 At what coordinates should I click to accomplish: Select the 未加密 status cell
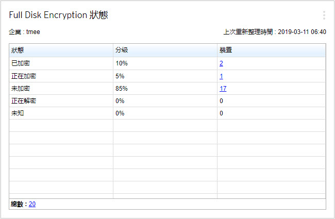[21, 88]
